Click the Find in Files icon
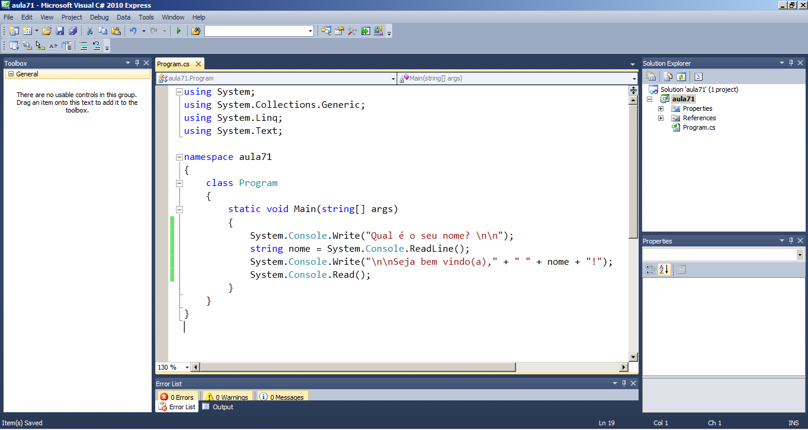Screen dimensions: 808x430 [195, 31]
